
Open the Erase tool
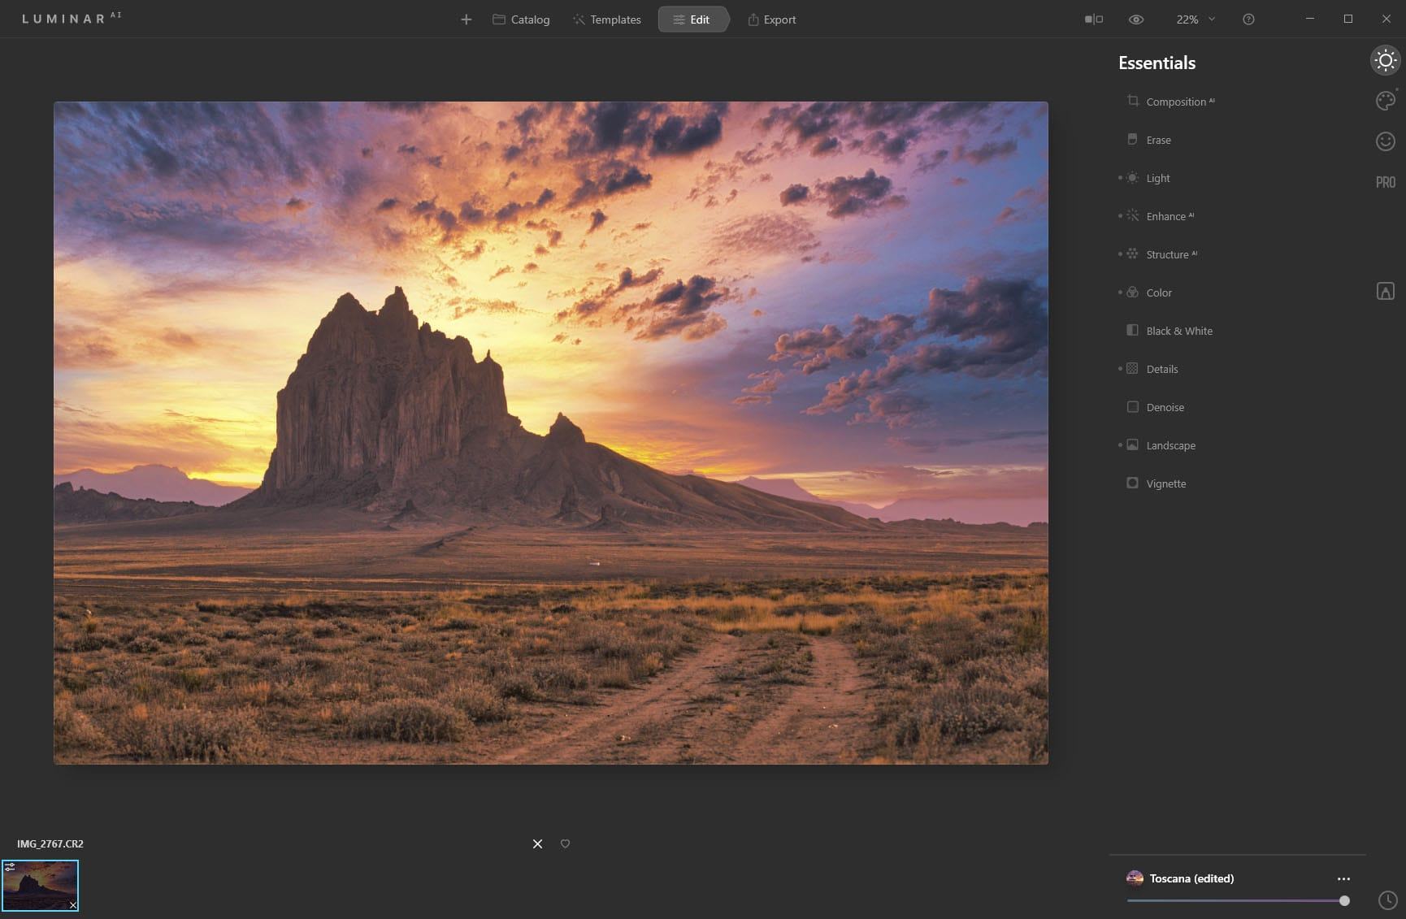click(x=1158, y=140)
